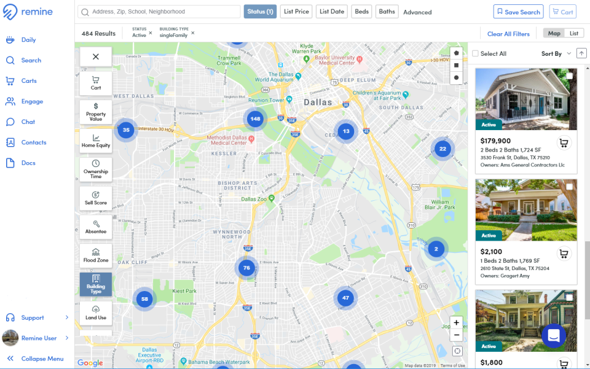This screenshot has width=590, height=369.
Task: Open the 35 listings map cluster
Action: (126, 130)
